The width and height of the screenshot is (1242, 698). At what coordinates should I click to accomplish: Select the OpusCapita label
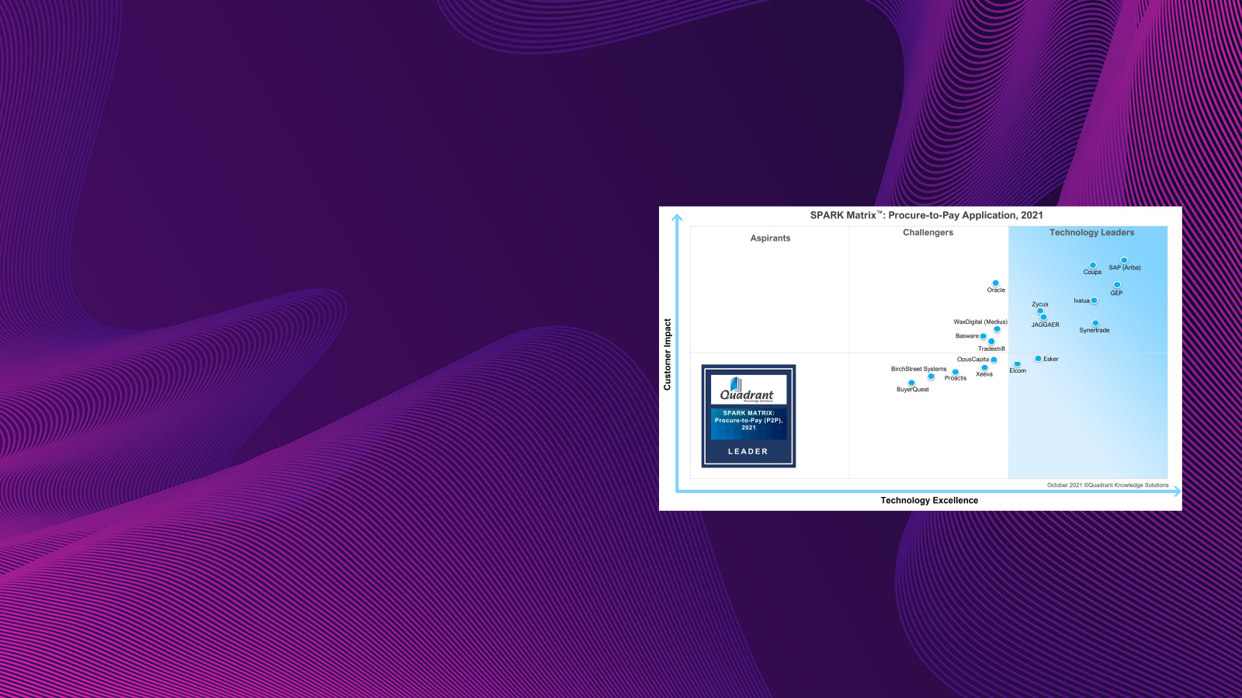coord(973,359)
